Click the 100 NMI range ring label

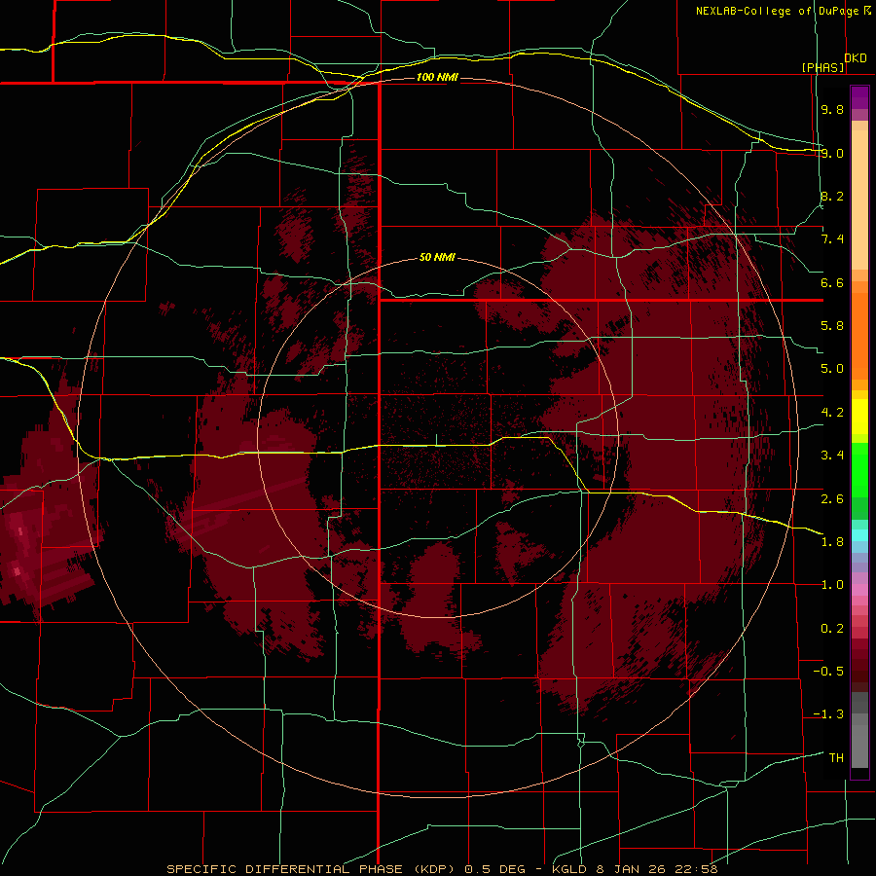point(437,77)
